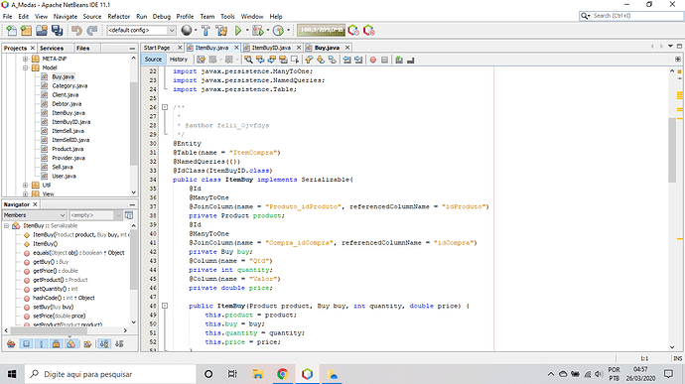
Task: Click the History view button
Action: 179,60
